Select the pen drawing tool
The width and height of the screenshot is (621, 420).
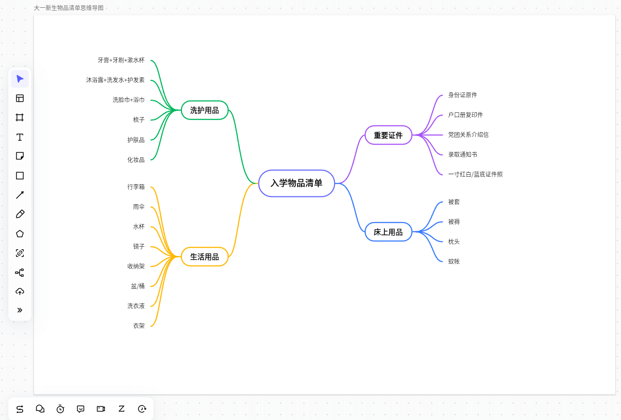coord(20,214)
